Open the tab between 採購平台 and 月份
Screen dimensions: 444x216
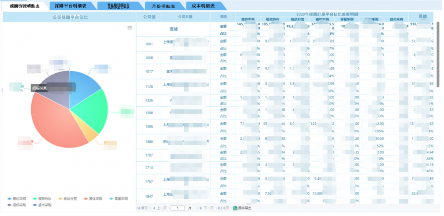click(119, 6)
